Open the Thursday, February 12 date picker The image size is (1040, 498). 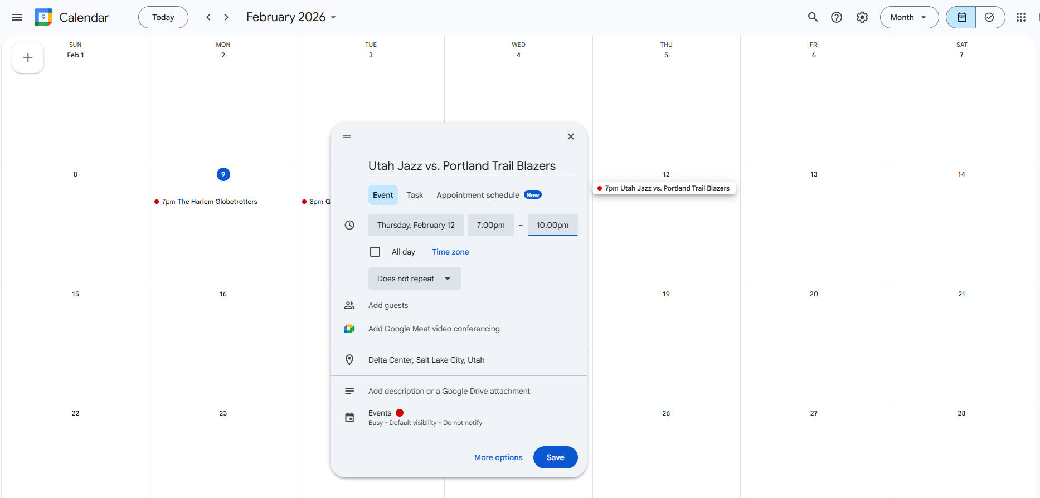pyautogui.click(x=416, y=225)
